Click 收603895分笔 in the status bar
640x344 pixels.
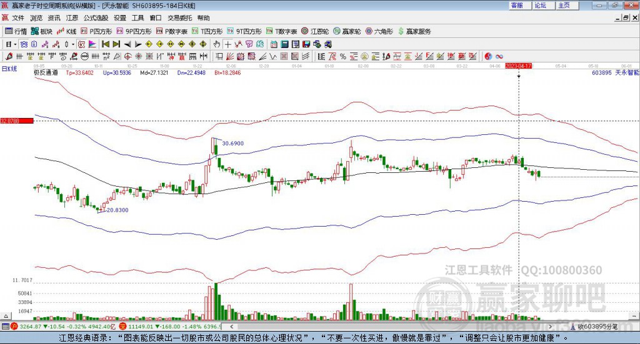[x=598, y=327]
